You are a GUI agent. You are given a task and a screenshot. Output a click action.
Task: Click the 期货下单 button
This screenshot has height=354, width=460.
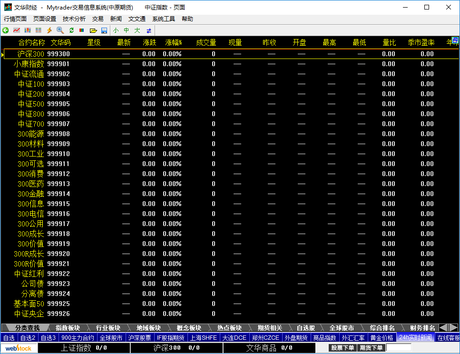coord(371,348)
